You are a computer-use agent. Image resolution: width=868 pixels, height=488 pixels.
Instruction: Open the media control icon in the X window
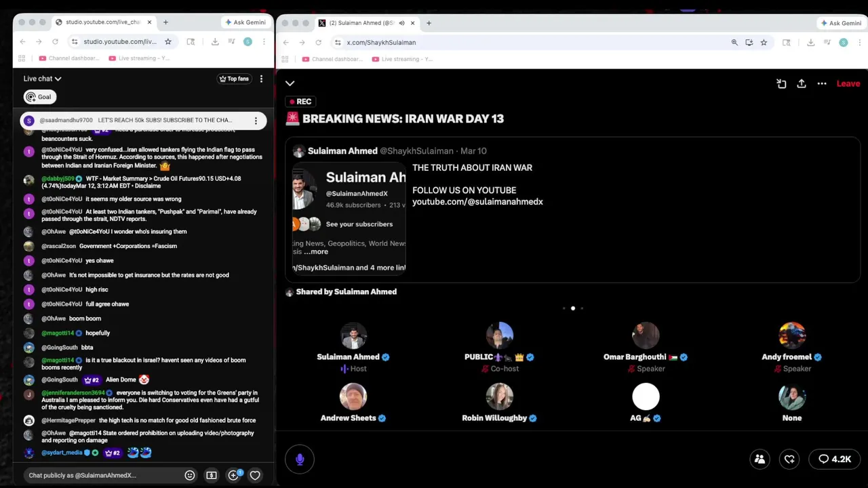coord(827,42)
